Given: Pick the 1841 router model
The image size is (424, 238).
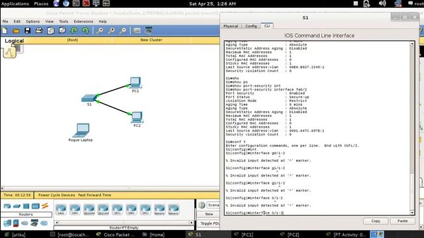Looking at the screenshot, I should point(61,210).
